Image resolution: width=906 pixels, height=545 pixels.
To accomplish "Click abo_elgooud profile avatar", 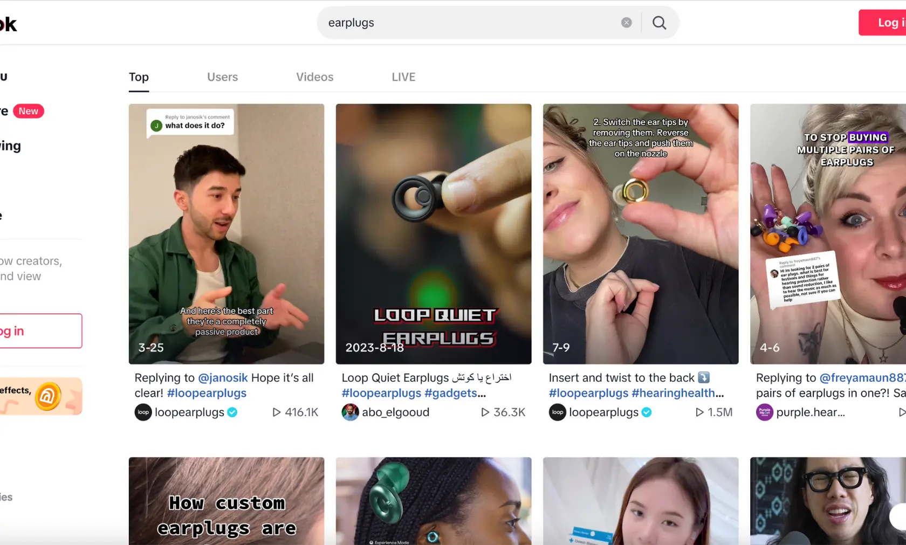I will coord(350,412).
